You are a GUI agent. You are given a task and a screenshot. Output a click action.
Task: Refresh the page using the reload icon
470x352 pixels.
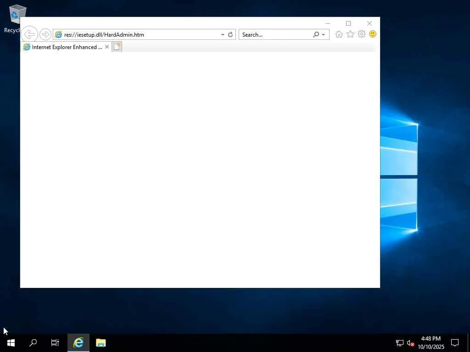[x=230, y=34]
